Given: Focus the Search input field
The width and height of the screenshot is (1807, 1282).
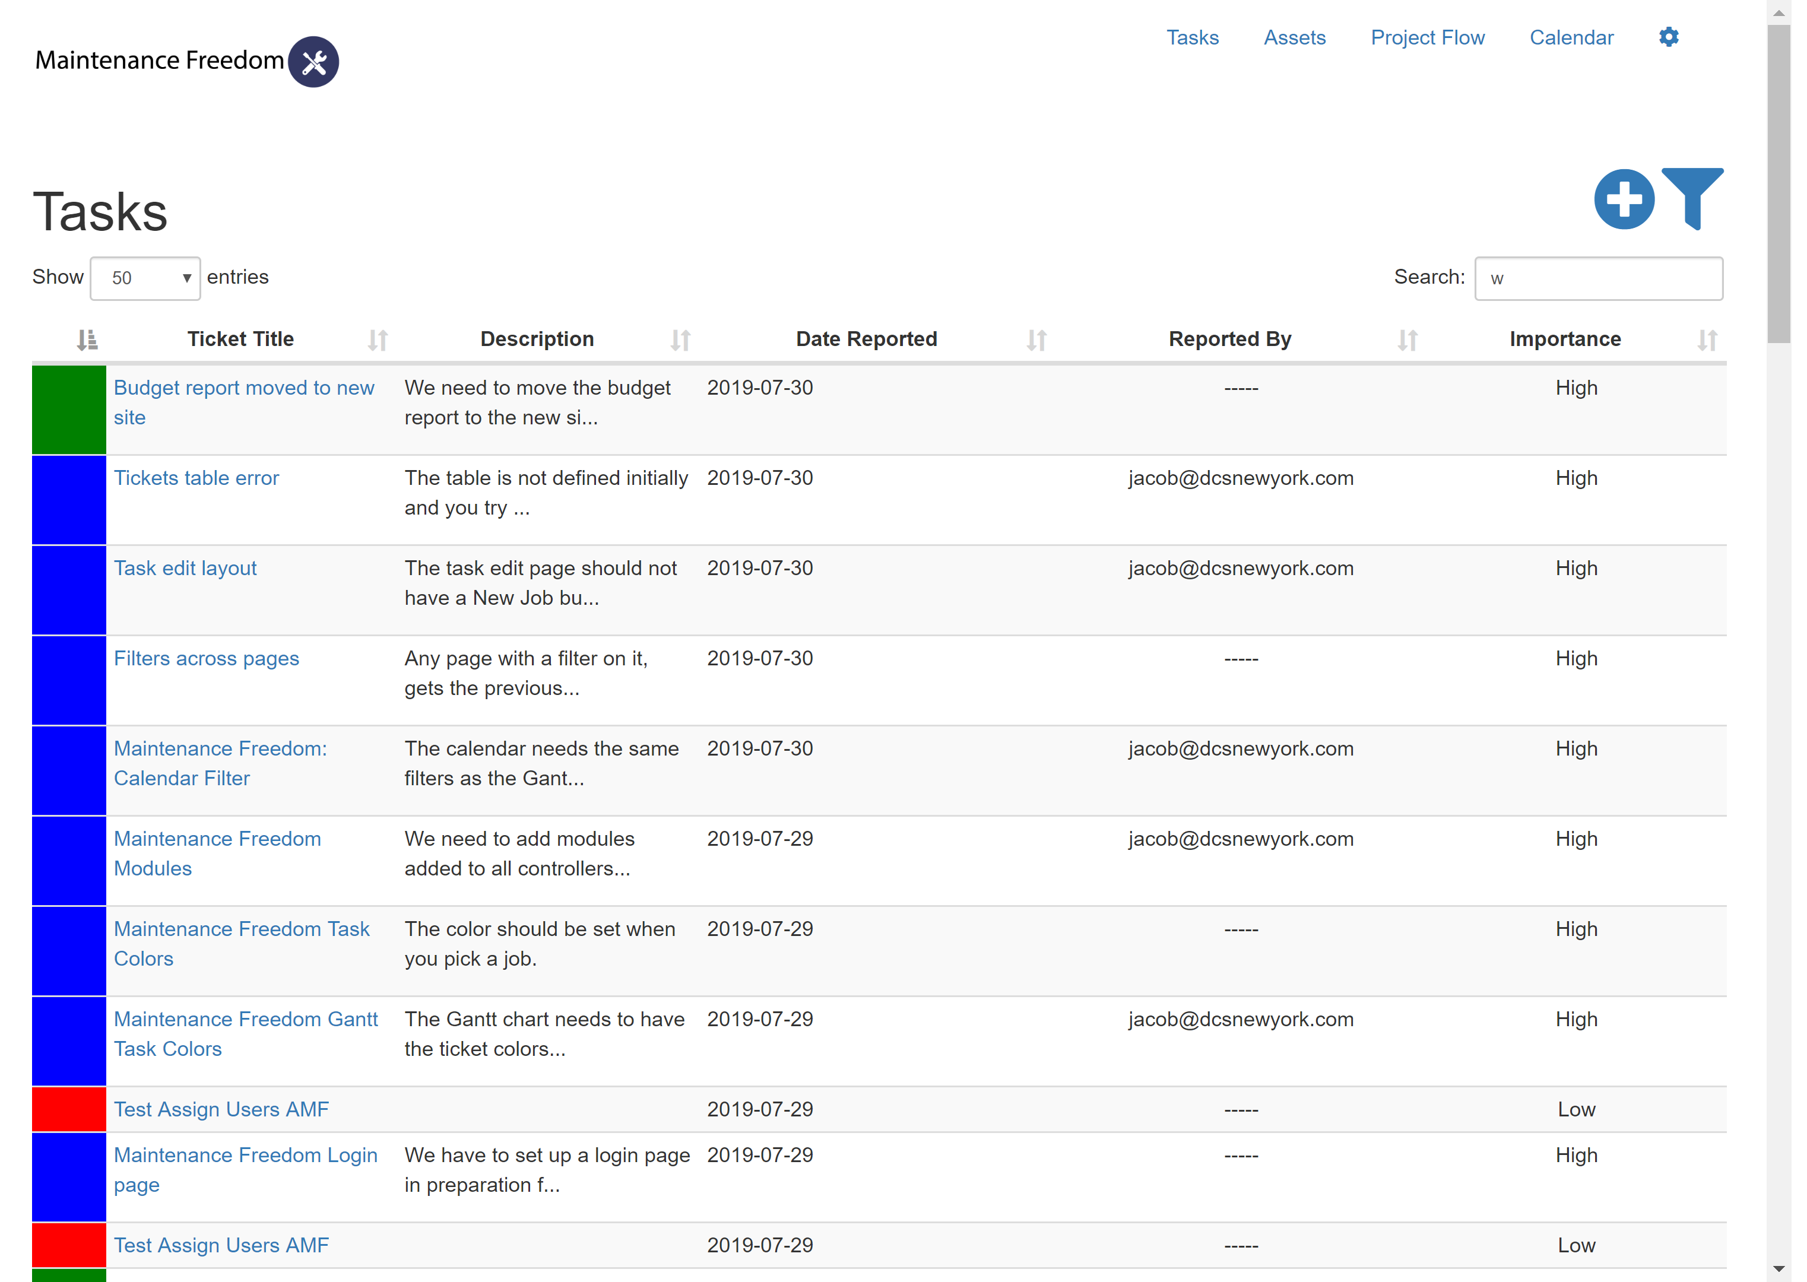Looking at the screenshot, I should click(x=1598, y=279).
